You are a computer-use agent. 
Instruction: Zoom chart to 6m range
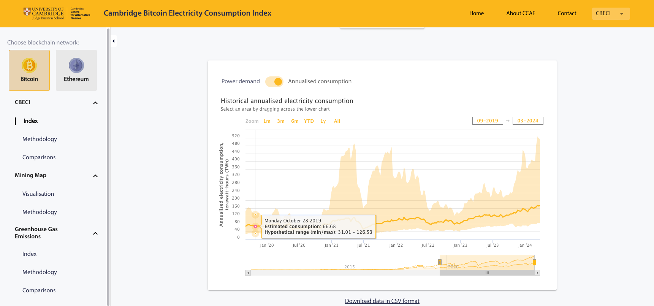tap(295, 121)
